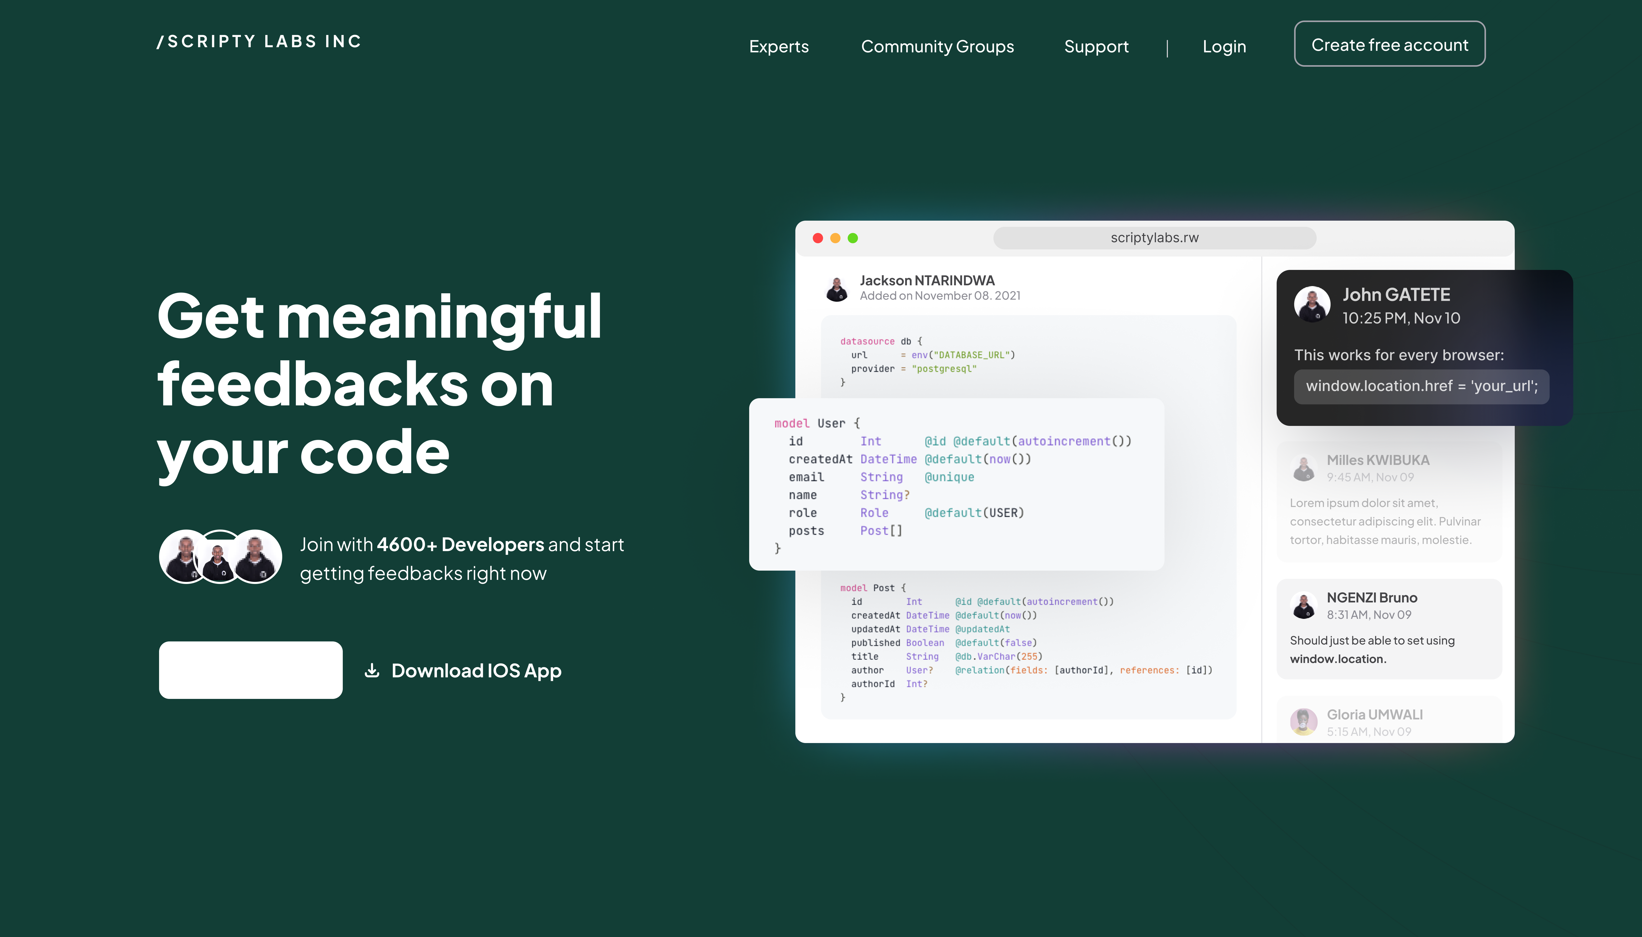
Task: Click NGENZI Bruno's avatar
Action: 1304,606
